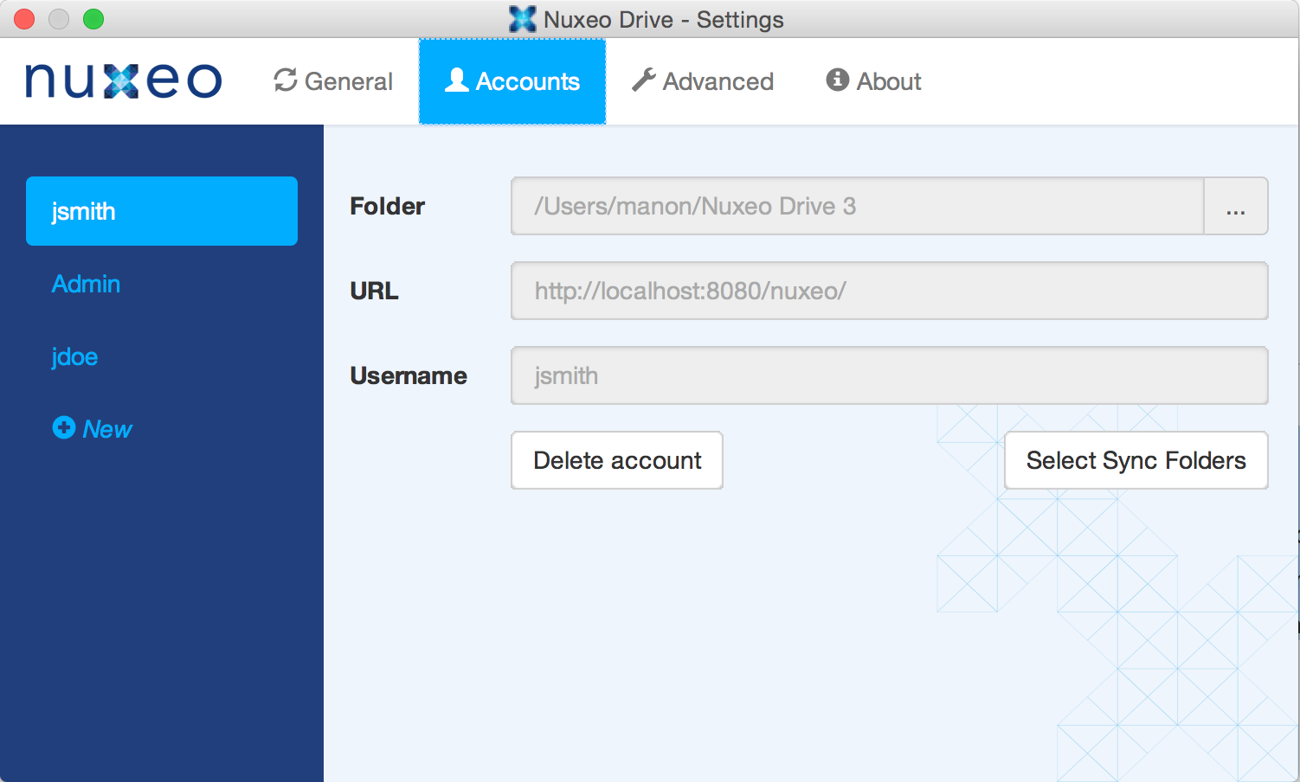This screenshot has width=1300, height=782.
Task: Browse for folder with the ellipsis button
Action: 1236,206
